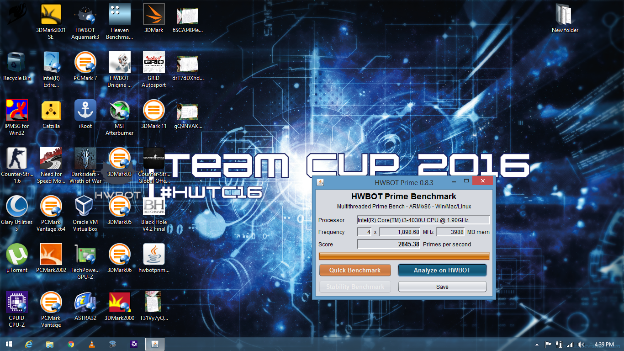Select the T31Vy7yQ image file

[x=154, y=306]
